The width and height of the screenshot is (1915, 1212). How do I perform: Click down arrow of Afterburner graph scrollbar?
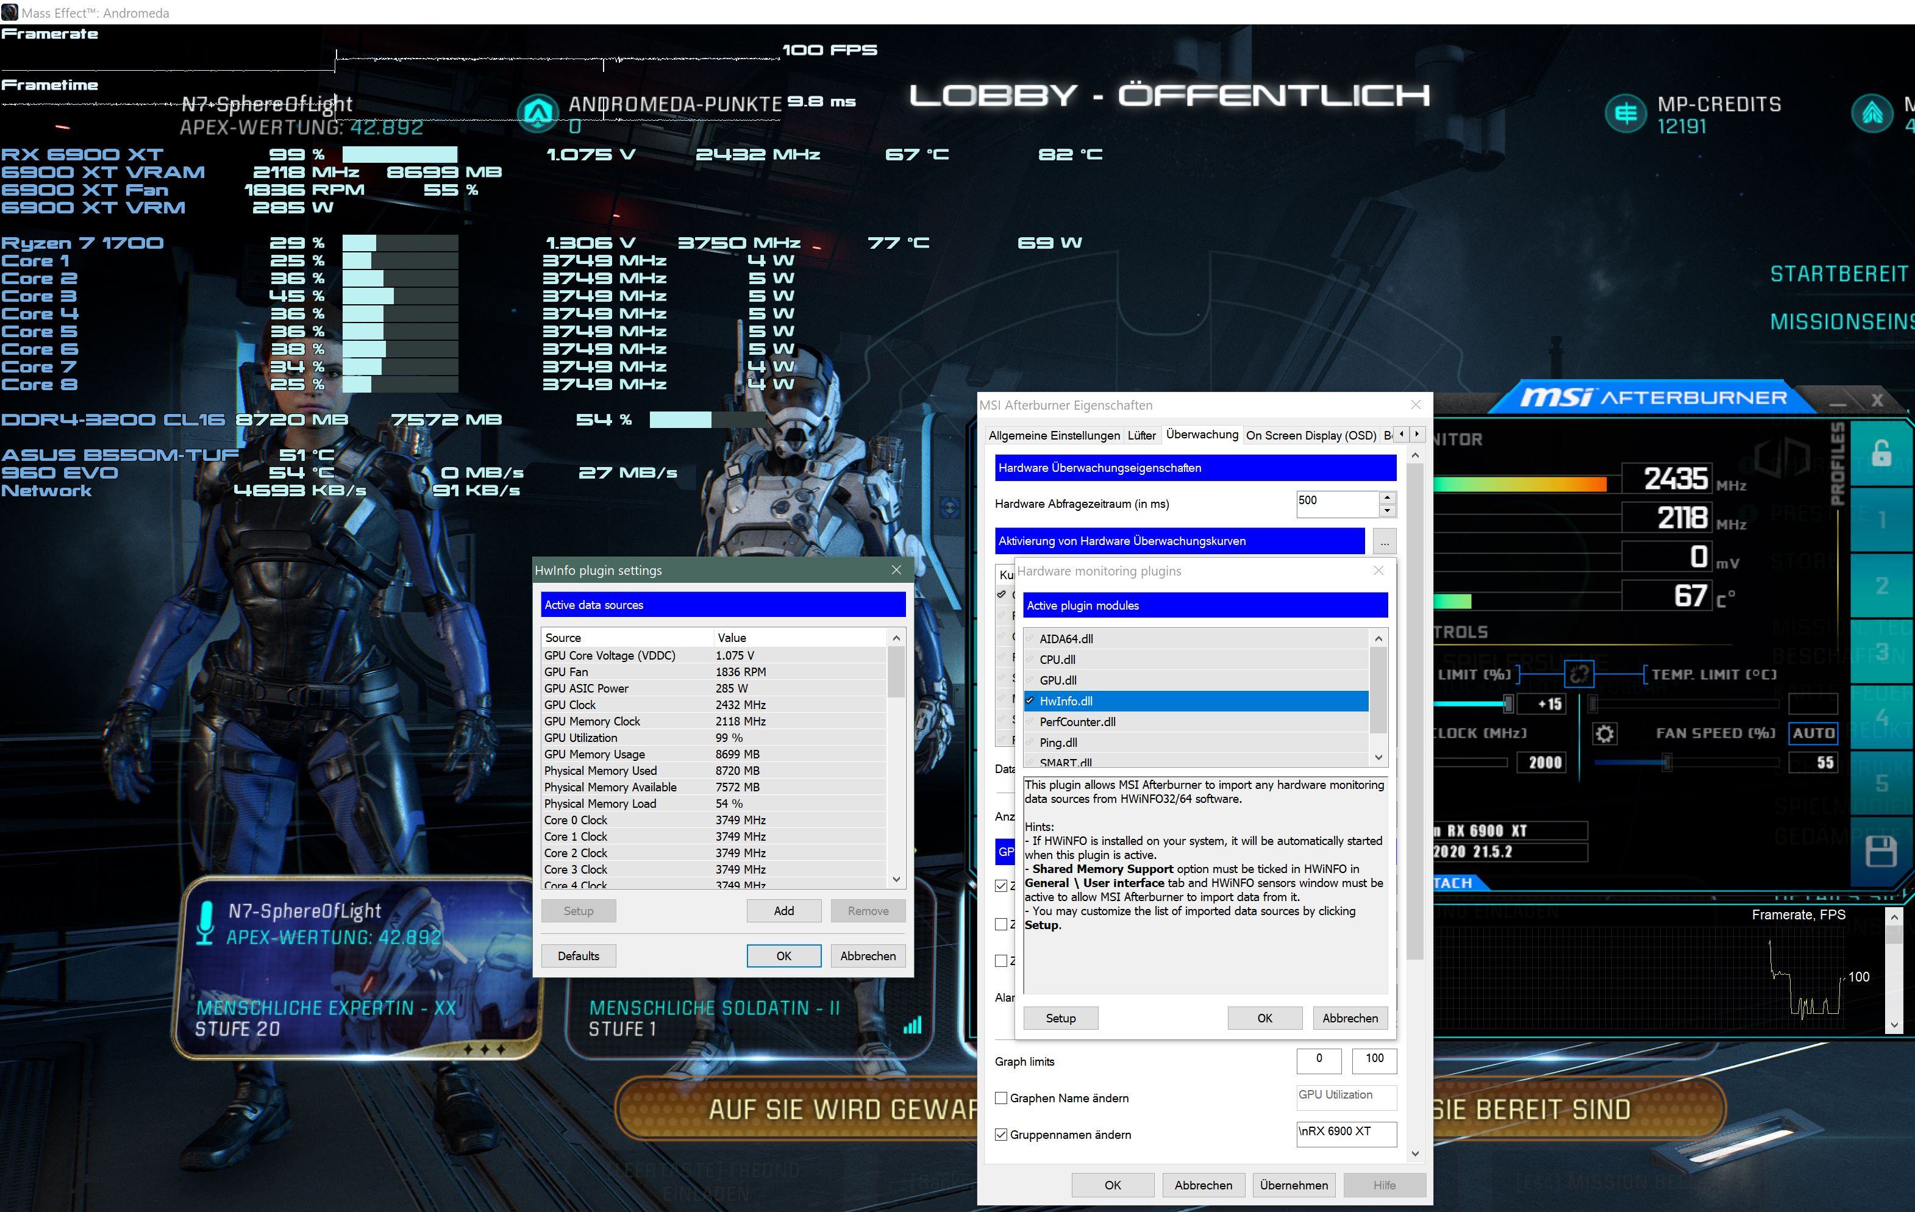point(1894,1025)
